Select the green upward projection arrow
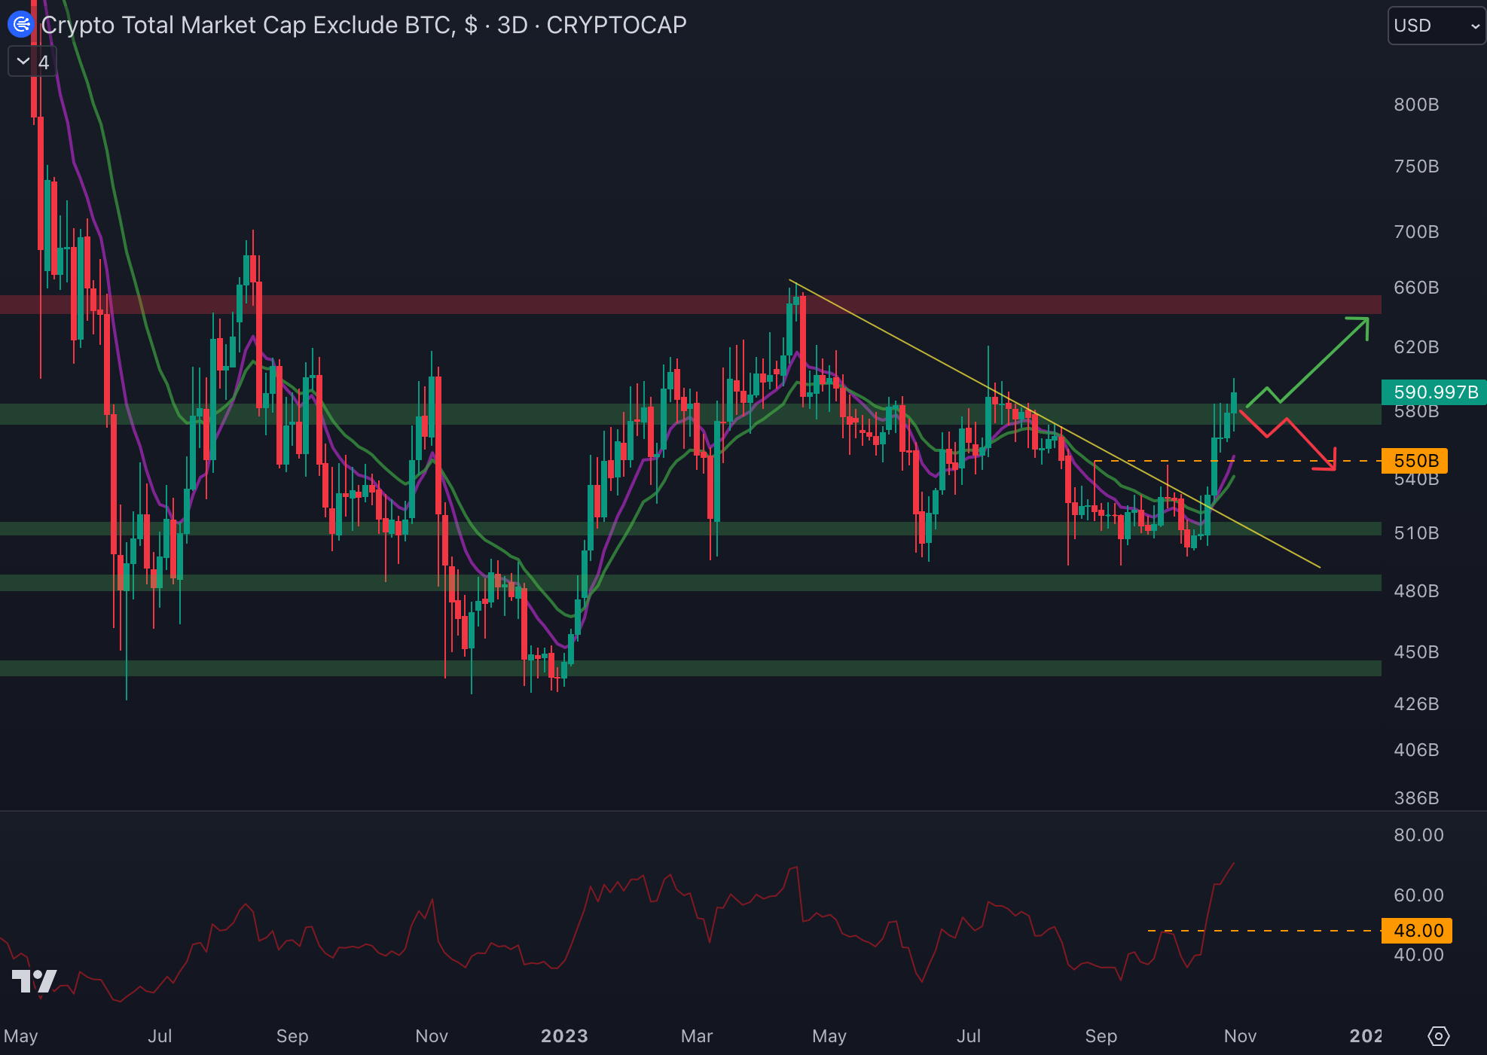This screenshot has height=1055, width=1487. 1323,359
